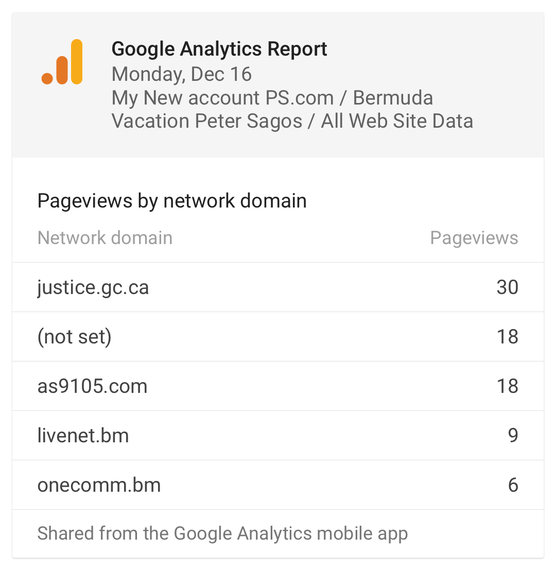This screenshot has height=570, width=556.
Task: Click pageview count 30 for justice.gc.ca
Action: coord(507,287)
